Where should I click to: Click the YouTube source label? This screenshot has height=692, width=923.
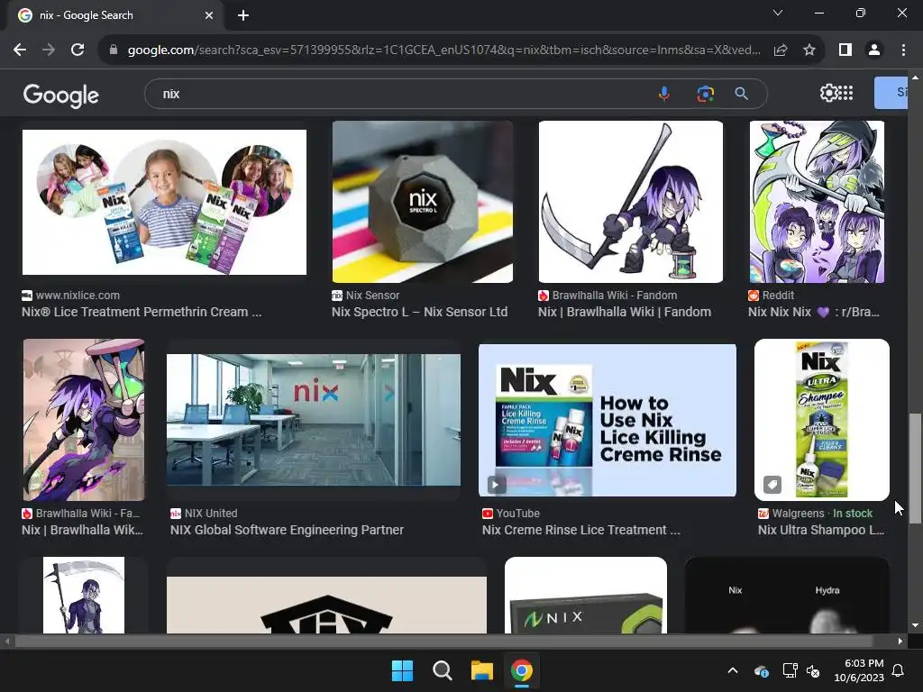(517, 513)
